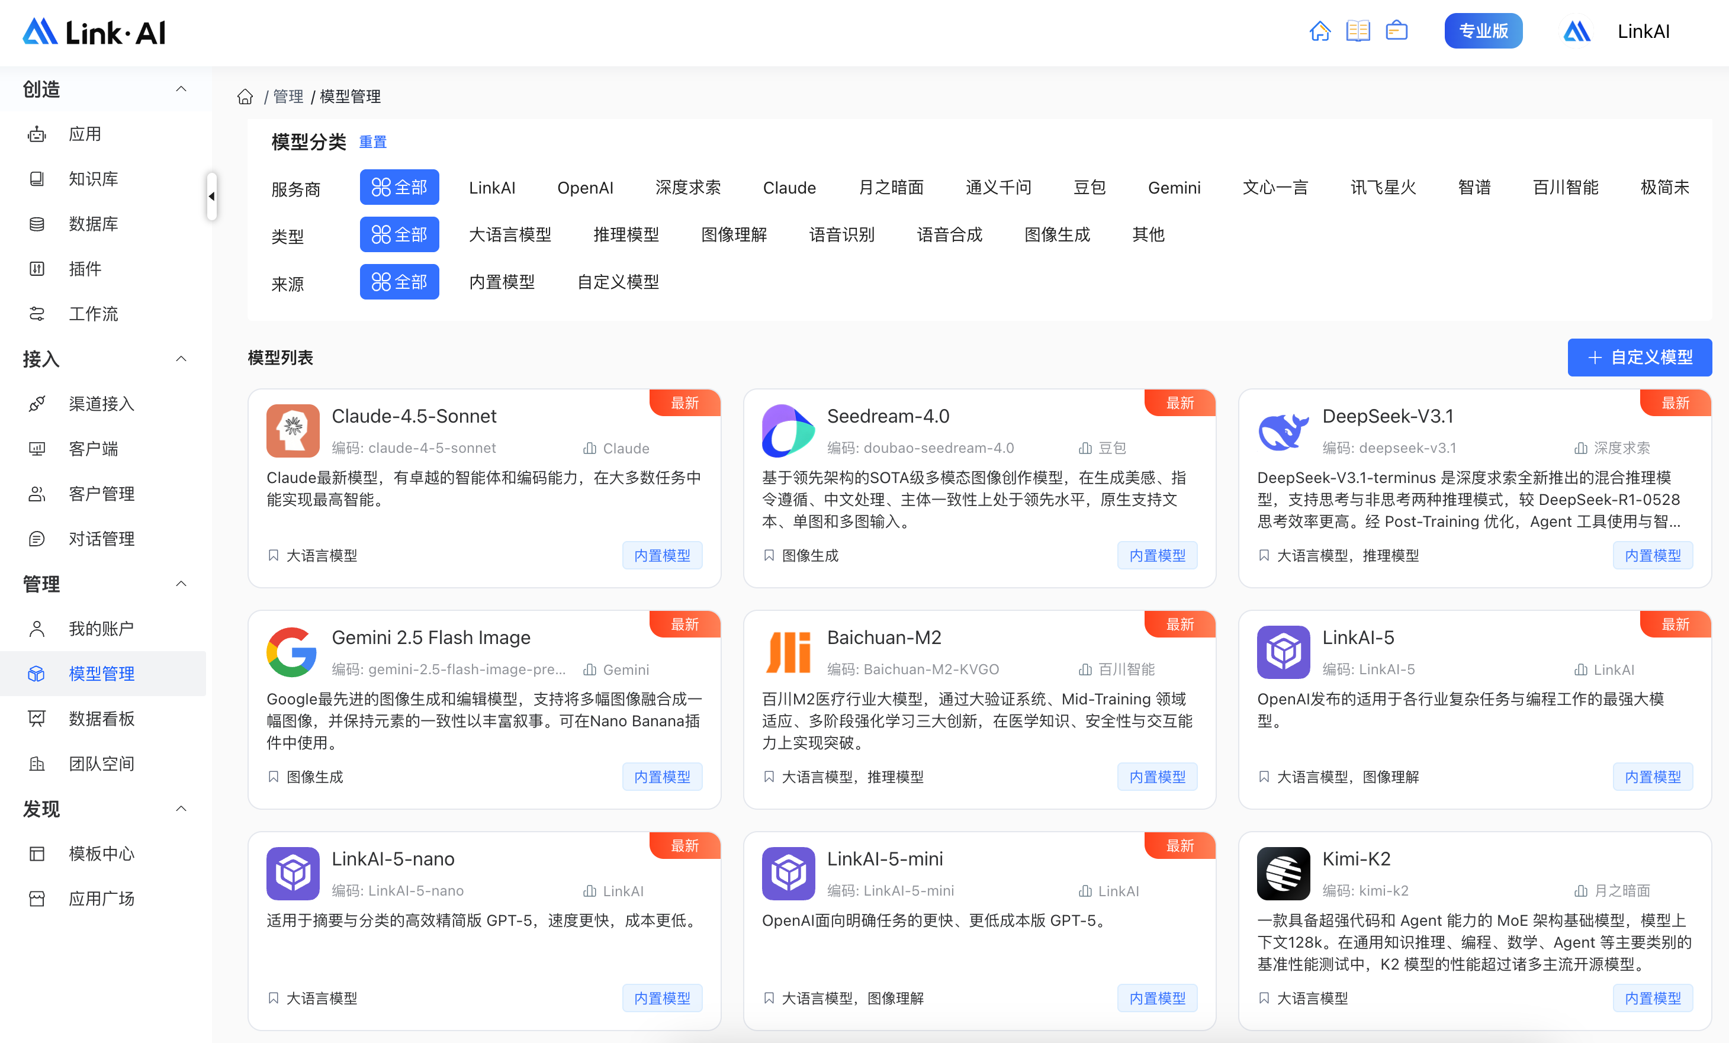
Task: Open 插件 in the sidebar
Action: (85, 269)
